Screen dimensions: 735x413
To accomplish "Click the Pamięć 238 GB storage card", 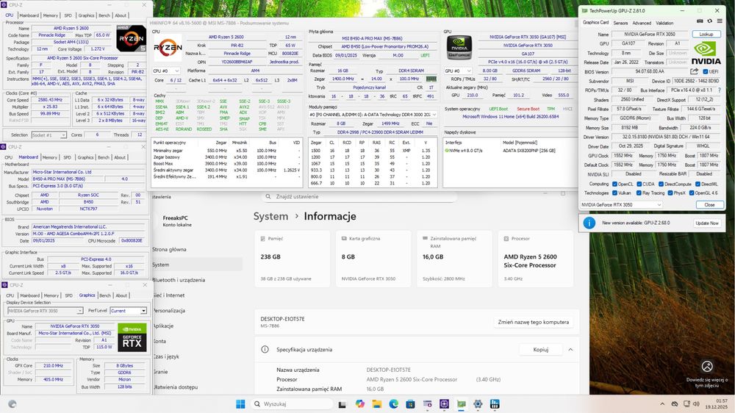I will [x=292, y=259].
